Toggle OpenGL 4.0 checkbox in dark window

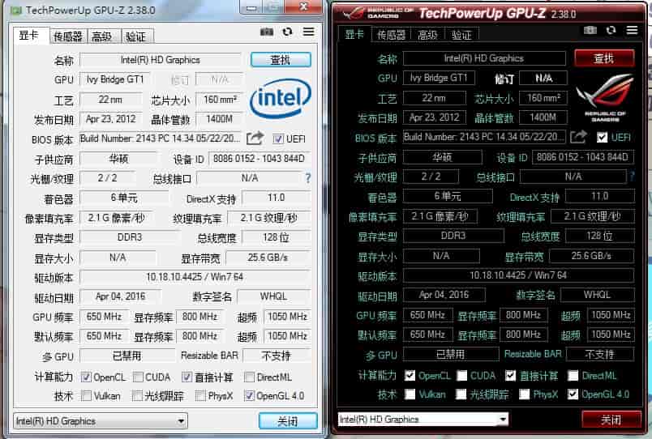pos(573,394)
